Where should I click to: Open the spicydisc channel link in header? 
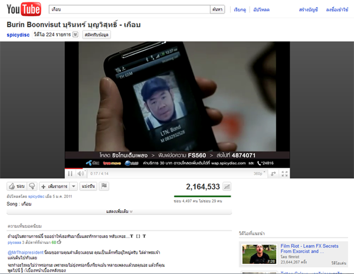(18, 35)
